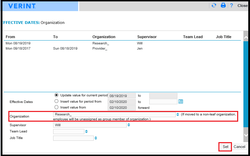Open the Organization selector arrows
250x156 pixels.
pyautogui.click(x=178, y=114)
